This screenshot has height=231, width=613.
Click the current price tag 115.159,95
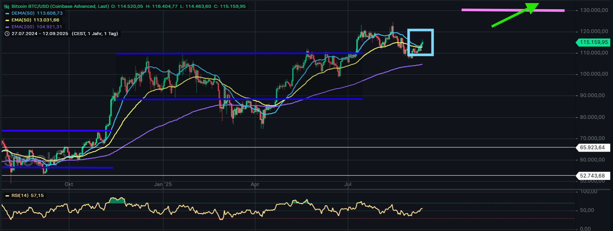(x=594, y=42)
